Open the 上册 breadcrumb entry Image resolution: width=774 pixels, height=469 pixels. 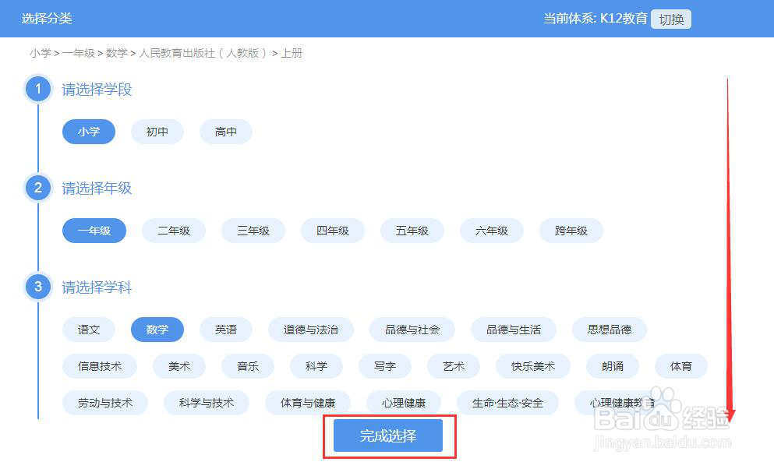(x=292, y=53)
